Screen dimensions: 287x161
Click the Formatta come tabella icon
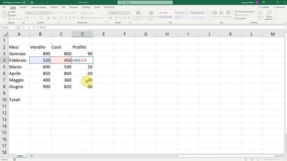(151, 13)
